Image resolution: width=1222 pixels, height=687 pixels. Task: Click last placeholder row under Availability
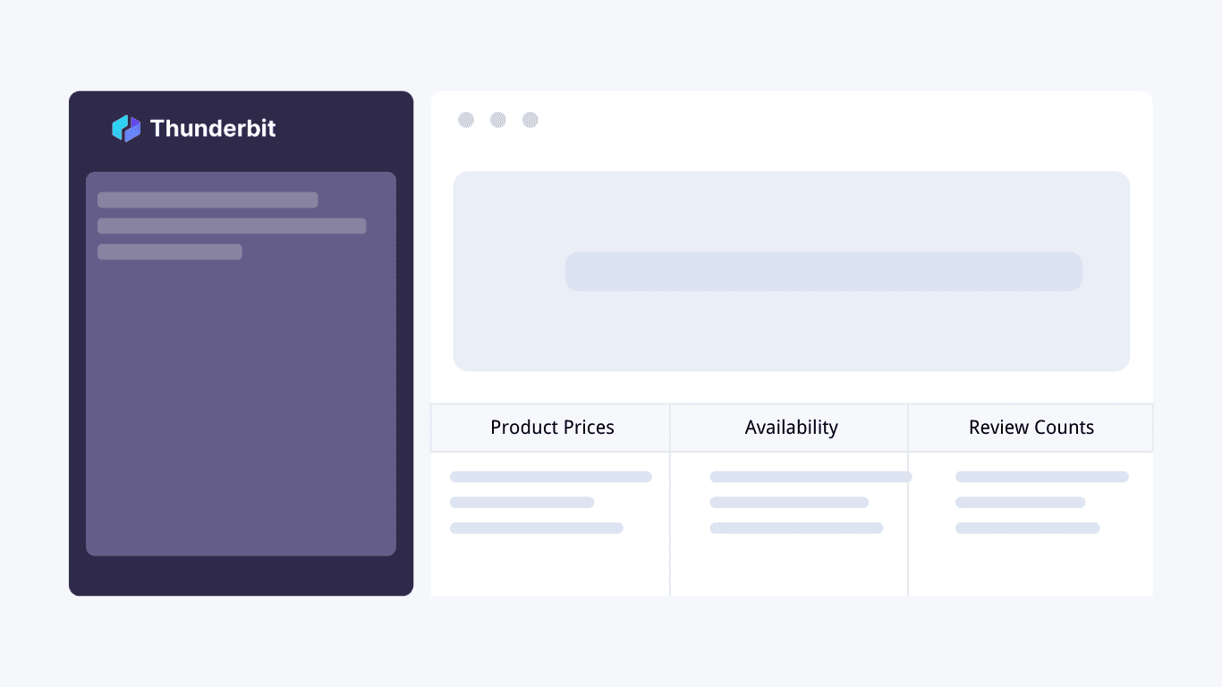pyautogui.click(x=796, y=528)
